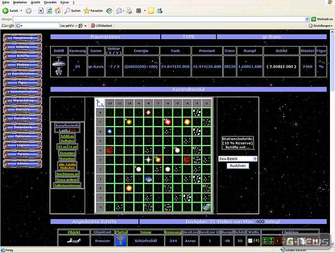Open the Flotten sidebar button
The height and width of the screenshot is (253, 335).
pos(22,65)
